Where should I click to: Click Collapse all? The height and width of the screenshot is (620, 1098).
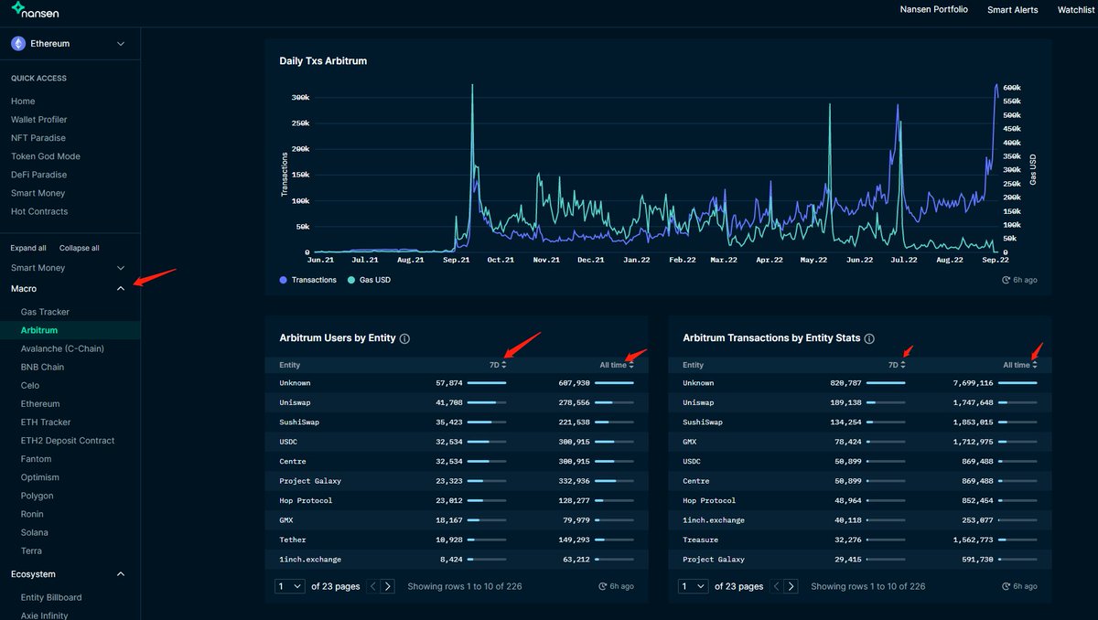click(x=80, y=248)
